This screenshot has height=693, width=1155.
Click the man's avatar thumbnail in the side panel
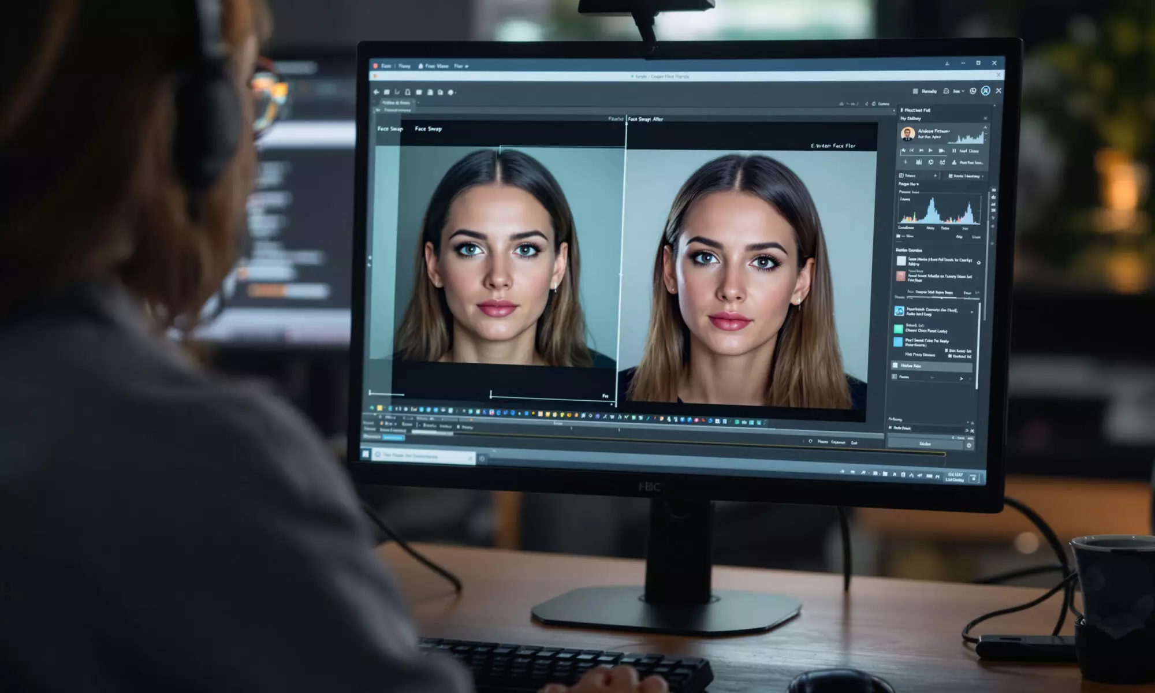(x=908, y=134)
